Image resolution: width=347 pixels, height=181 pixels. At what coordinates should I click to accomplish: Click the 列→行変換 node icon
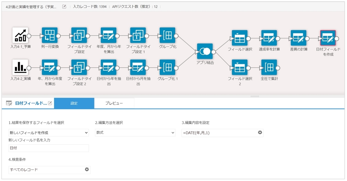(x=50, y=35)
